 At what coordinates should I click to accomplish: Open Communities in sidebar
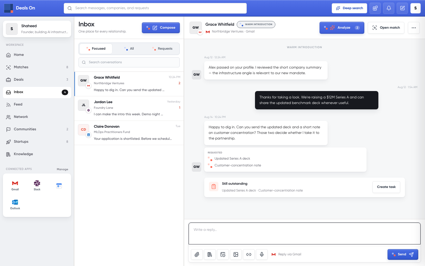tap(37, 129)
